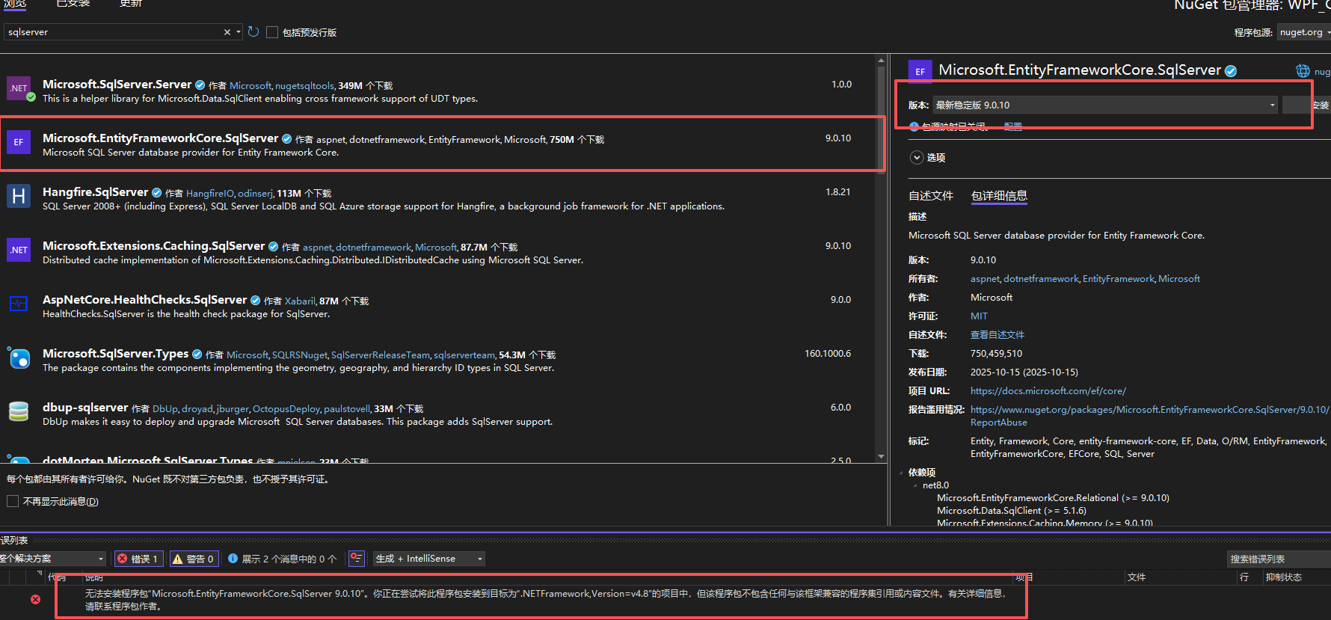
Task: Click the 项目 column header
Action: [x=1024, y=577]
